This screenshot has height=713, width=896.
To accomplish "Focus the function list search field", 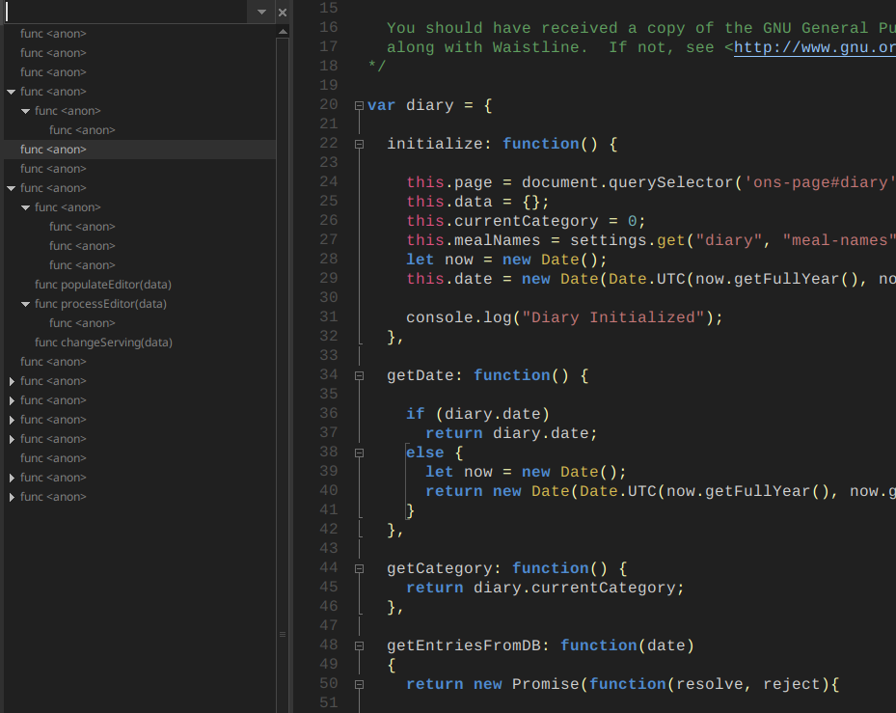I will pos(125,12).
